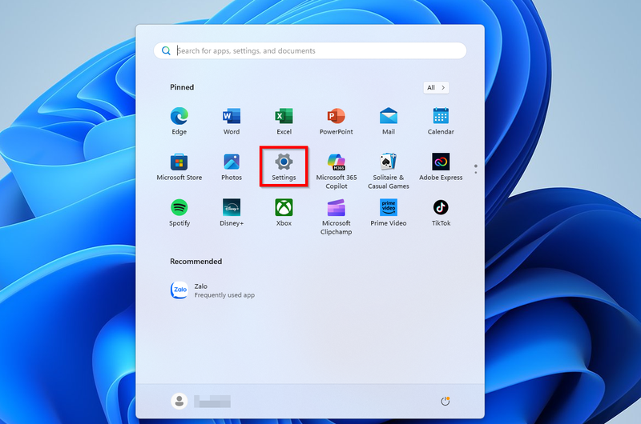Viewport: 641px width, 424px height.
Task: Open recommended Zalo app
Action: (x=212, y=290)
